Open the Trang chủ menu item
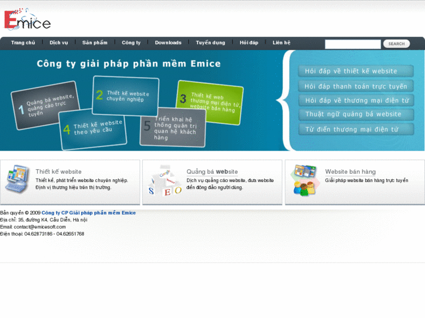 pyautogui.click(x=23, y=43)
